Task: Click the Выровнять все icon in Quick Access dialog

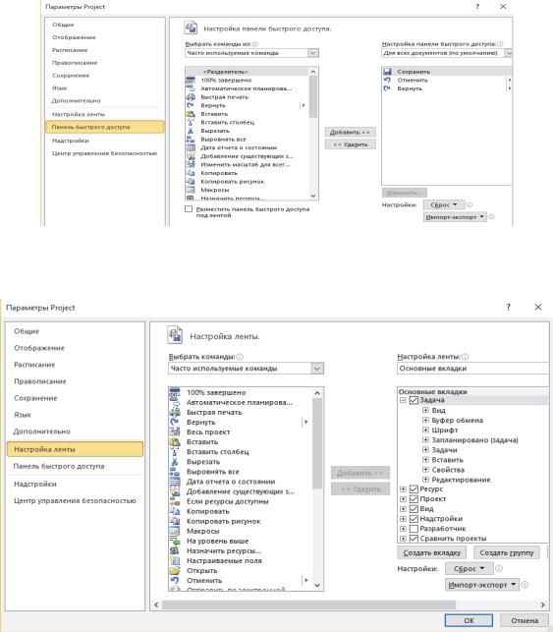Action: 191,139
